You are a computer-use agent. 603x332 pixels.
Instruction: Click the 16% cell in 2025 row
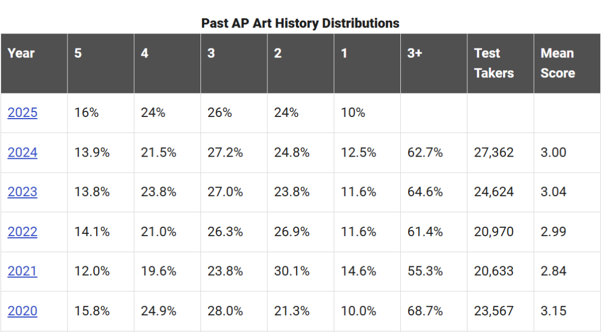(100, 113)
